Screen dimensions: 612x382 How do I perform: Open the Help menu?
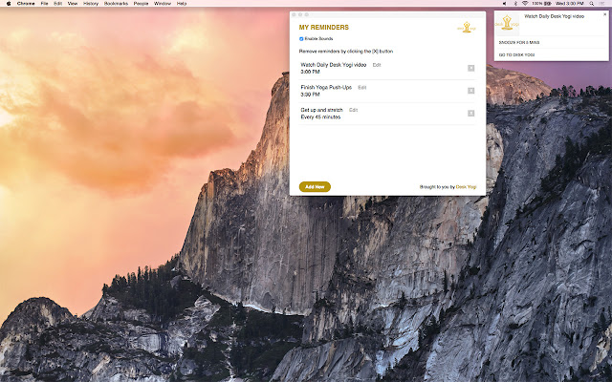[182, 4]
